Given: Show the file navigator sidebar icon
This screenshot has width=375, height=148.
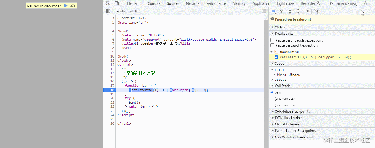Looking at the screenshot, I should click(108, 11).
